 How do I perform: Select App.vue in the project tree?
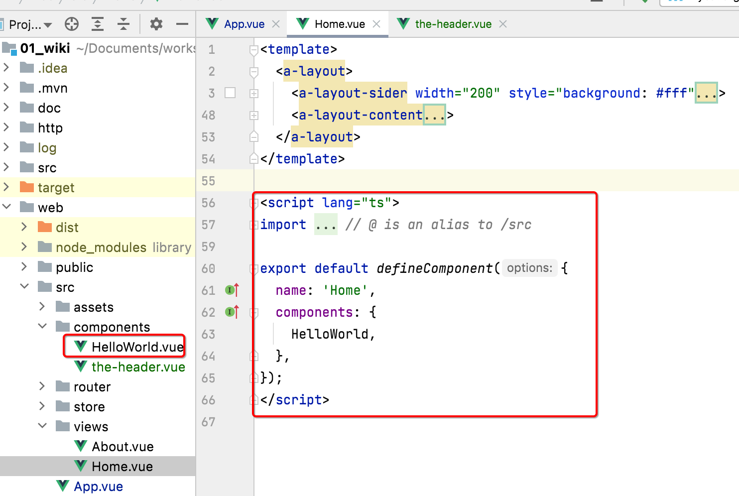tap(98, 487)
